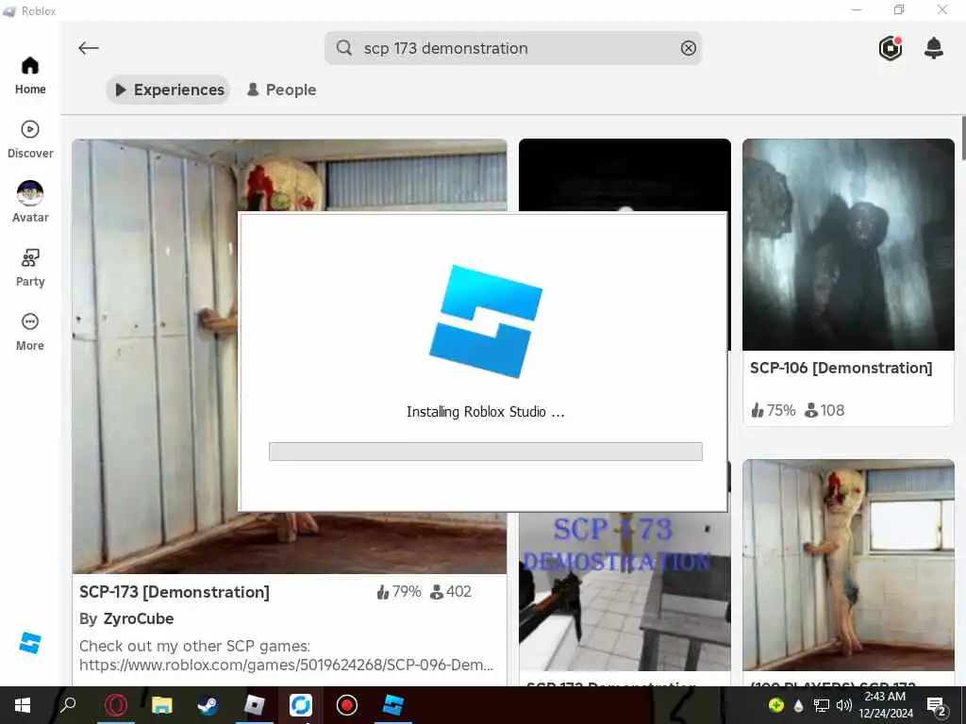Open the Windows Start menu
Screen dimensions: 966x724
pyautogui.click(x=23, y=705)
